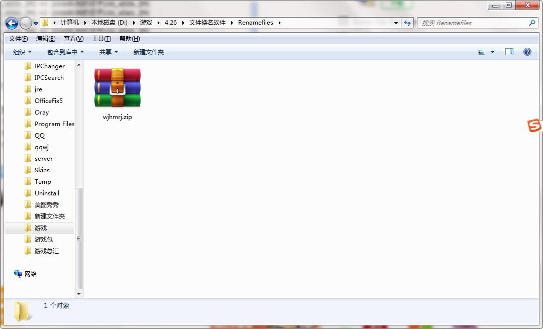This screenshot has width=543, height=329.
Task: Select the 新建文件夹 folder in tree
Action: (x=50, y=216)
